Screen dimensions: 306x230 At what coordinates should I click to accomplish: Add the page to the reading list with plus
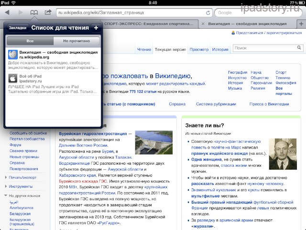click(x=96, y=28)
